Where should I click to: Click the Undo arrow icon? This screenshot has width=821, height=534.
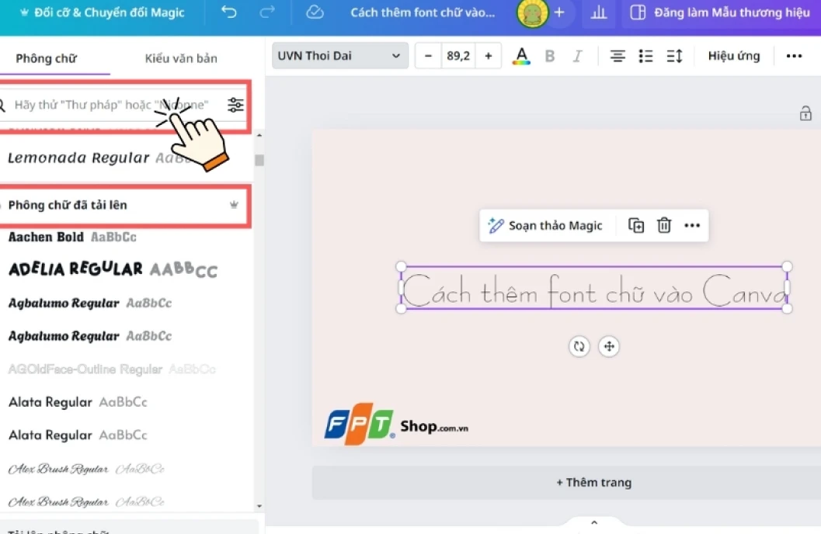229,12
